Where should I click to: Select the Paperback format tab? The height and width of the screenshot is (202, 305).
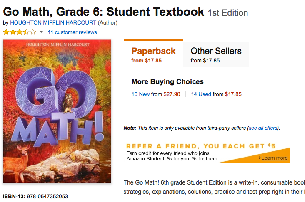click(x=153, y=54)
